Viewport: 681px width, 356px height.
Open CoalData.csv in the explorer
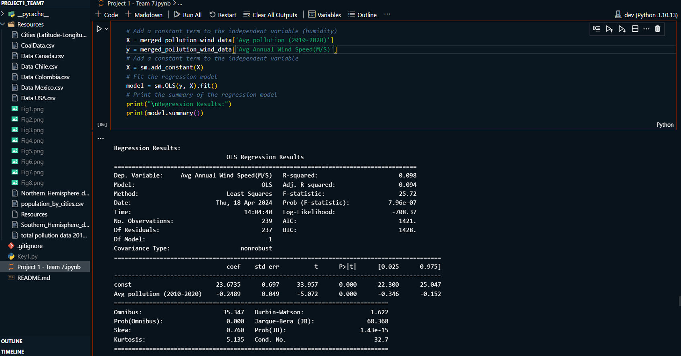click(37, 46)
